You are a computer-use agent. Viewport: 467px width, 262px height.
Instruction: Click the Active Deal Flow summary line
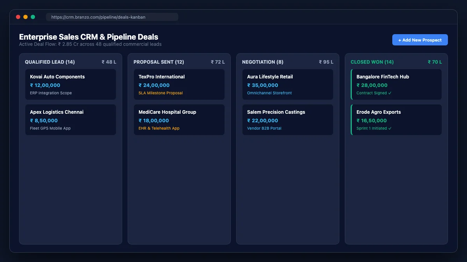pyautogui.click(x=90, y=44)
